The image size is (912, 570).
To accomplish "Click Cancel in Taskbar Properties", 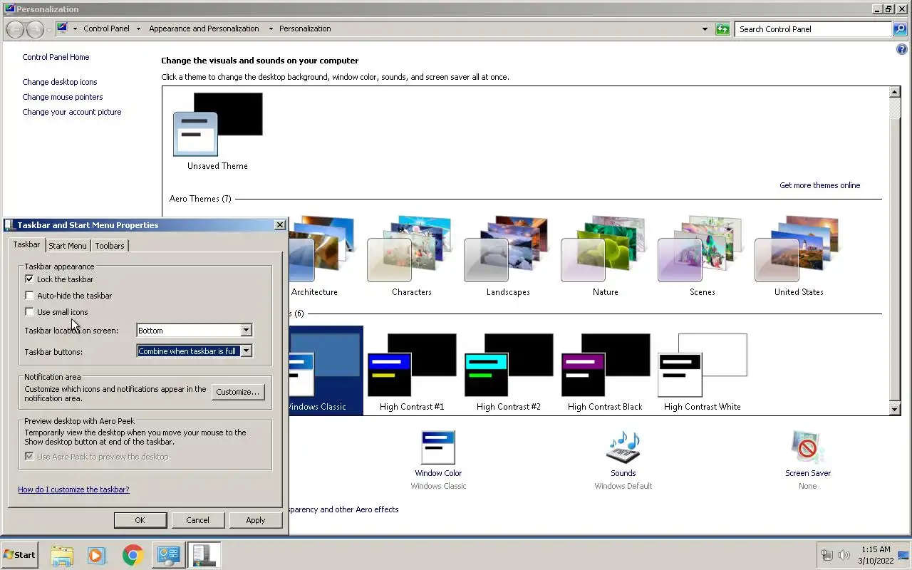I will click(x=198, y=520).
